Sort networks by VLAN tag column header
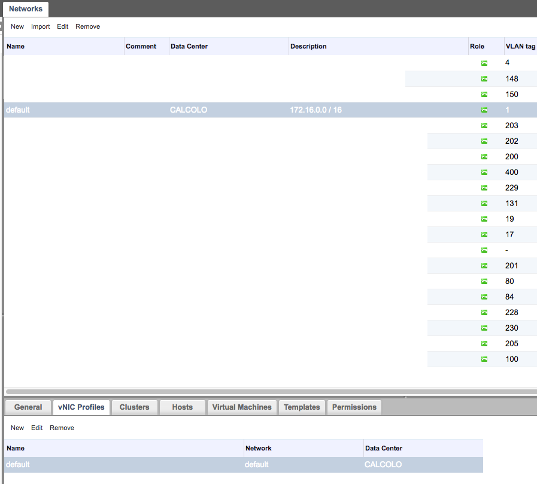The height and width of the screenshot is (484, 537). (x=520, y=46)
